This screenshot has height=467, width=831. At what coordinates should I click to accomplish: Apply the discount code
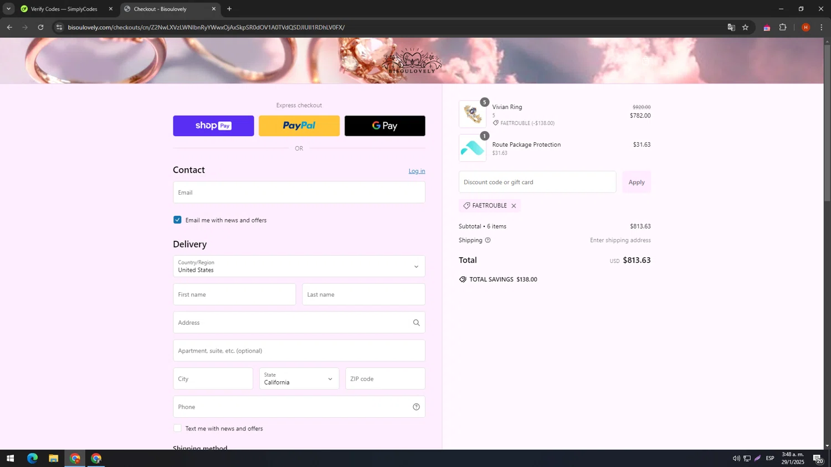[637, 182]
